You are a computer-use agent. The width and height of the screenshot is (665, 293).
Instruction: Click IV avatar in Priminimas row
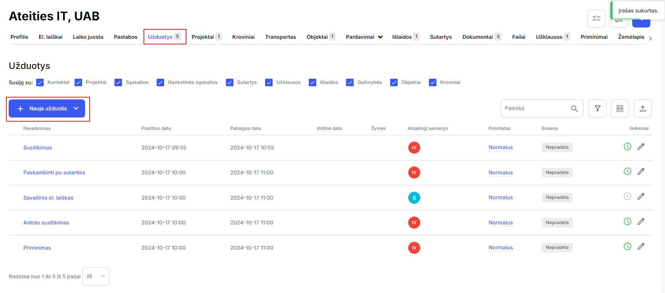(414, 248)
